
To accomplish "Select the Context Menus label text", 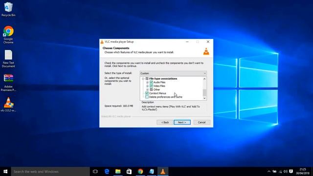I will point(157,93).
